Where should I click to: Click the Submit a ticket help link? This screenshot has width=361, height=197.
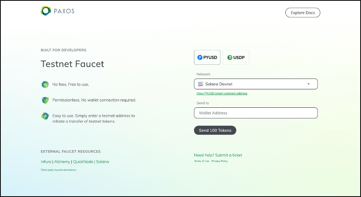(229, 155)
